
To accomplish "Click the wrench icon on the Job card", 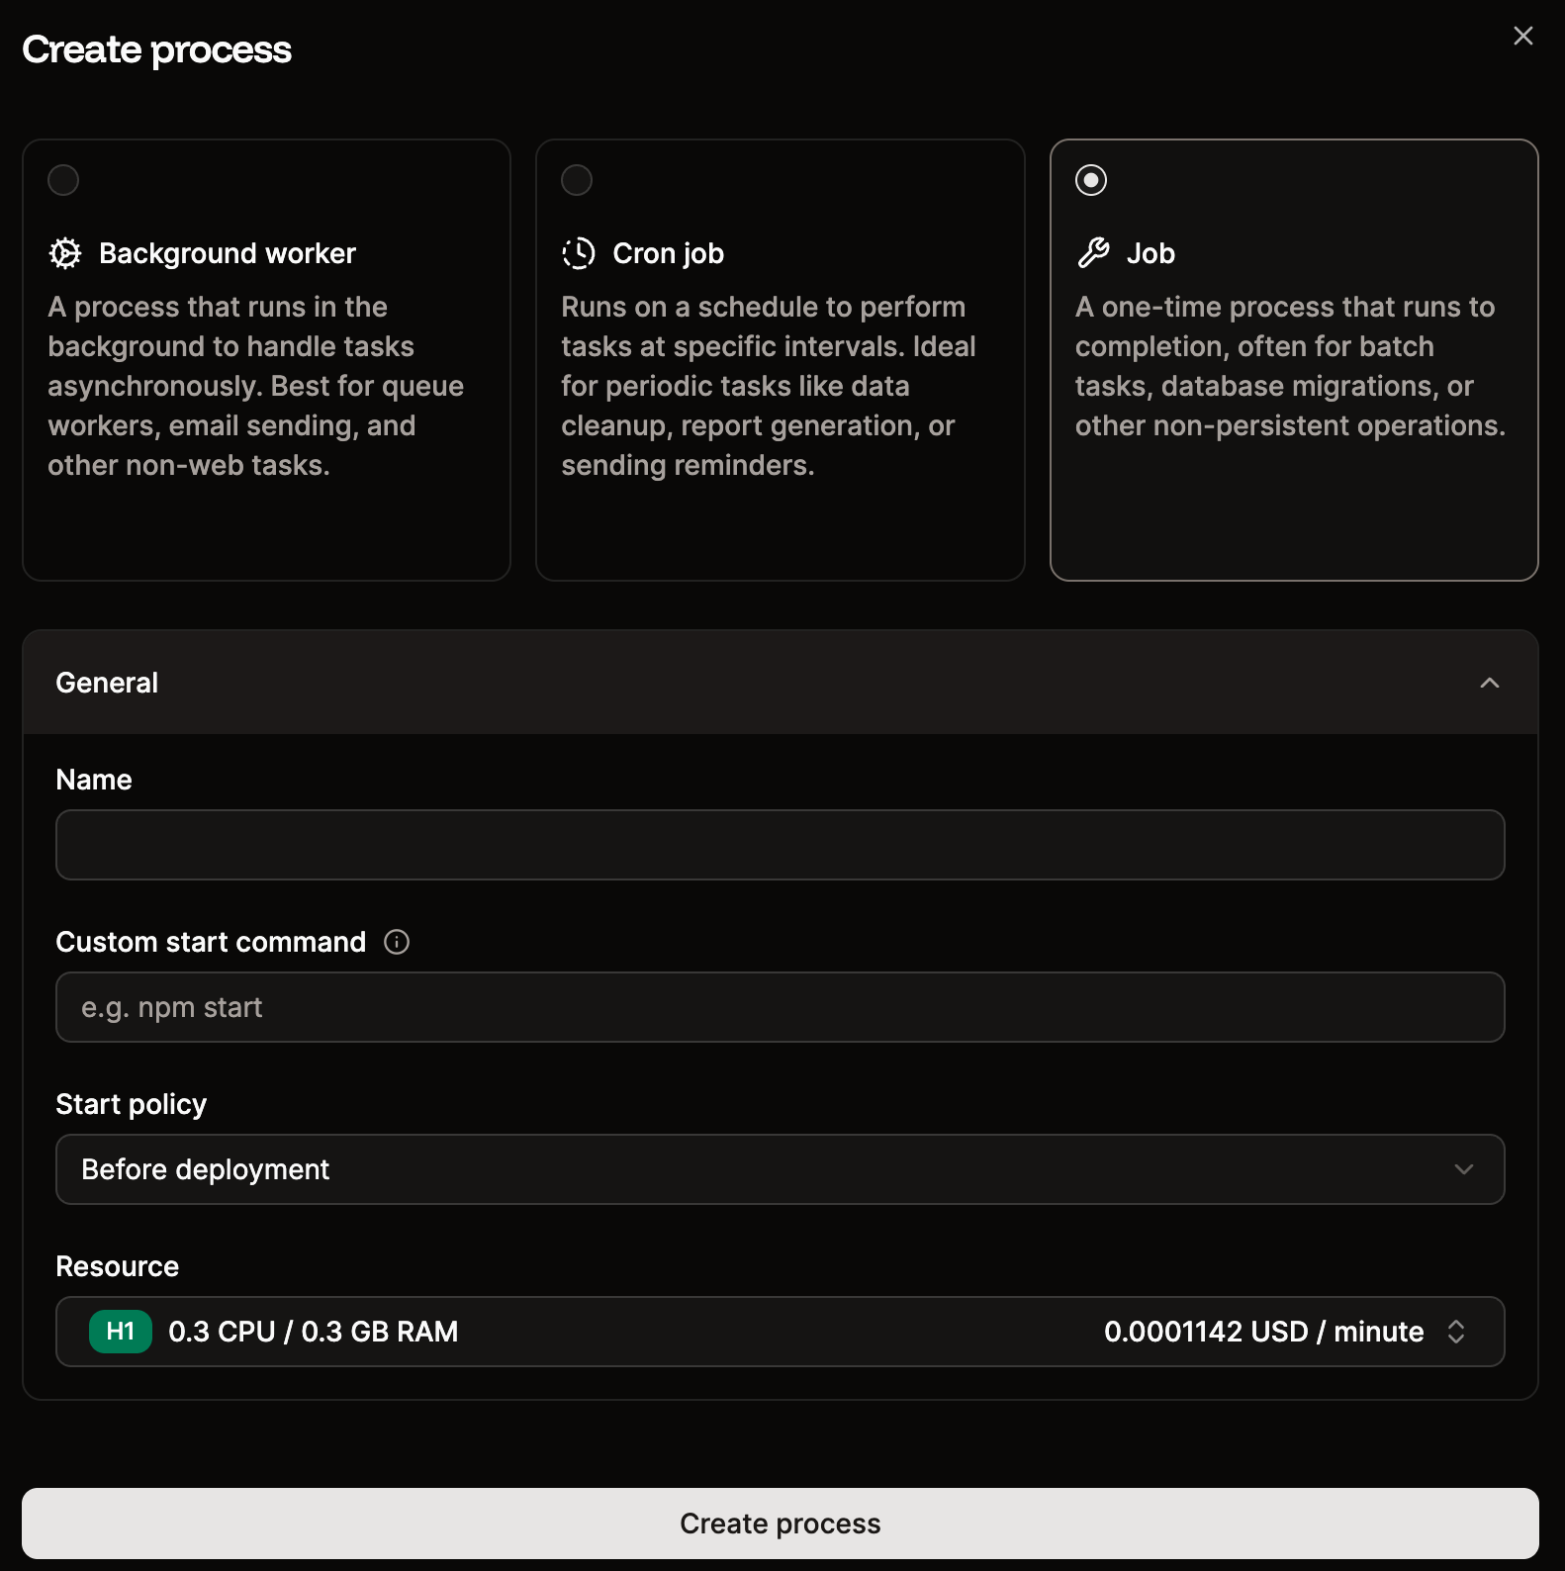I will click(x=1094, y=252).
